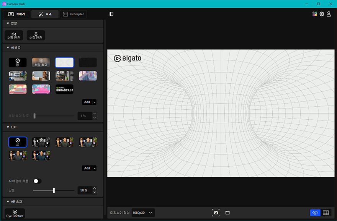Image resolution: width=337 pixels, height=221 pixels.
Task: Enable the Eye Contact effect
Action: tap(15, 214)
